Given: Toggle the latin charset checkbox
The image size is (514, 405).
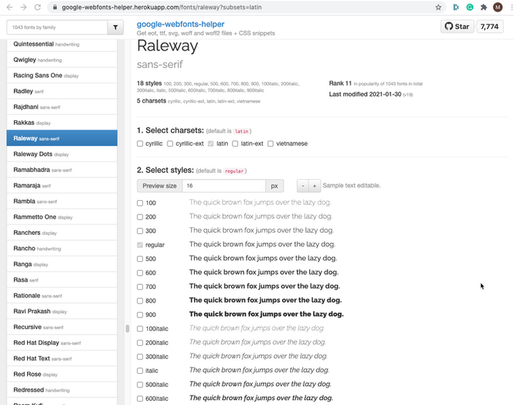Looking at the screenshot, I should pos(210,144).
